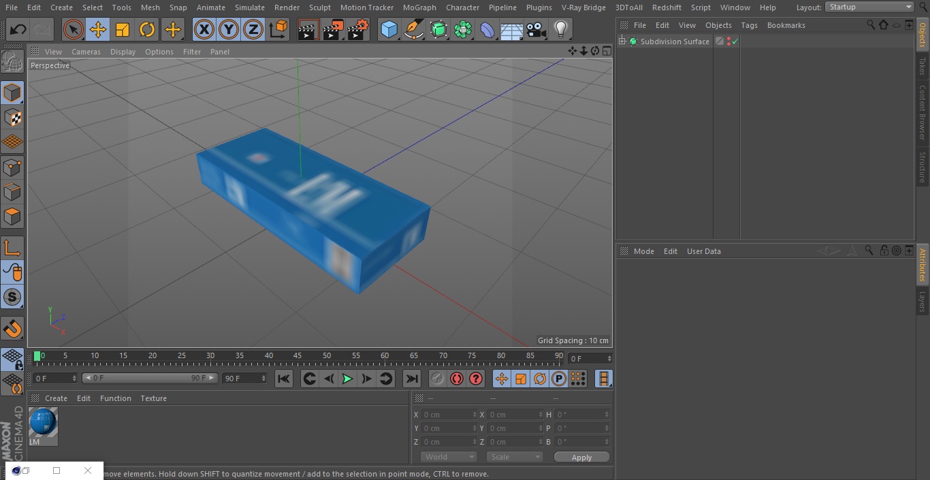Click the X position input field
The height and width of the screenshot is (480, 930).
449,415
